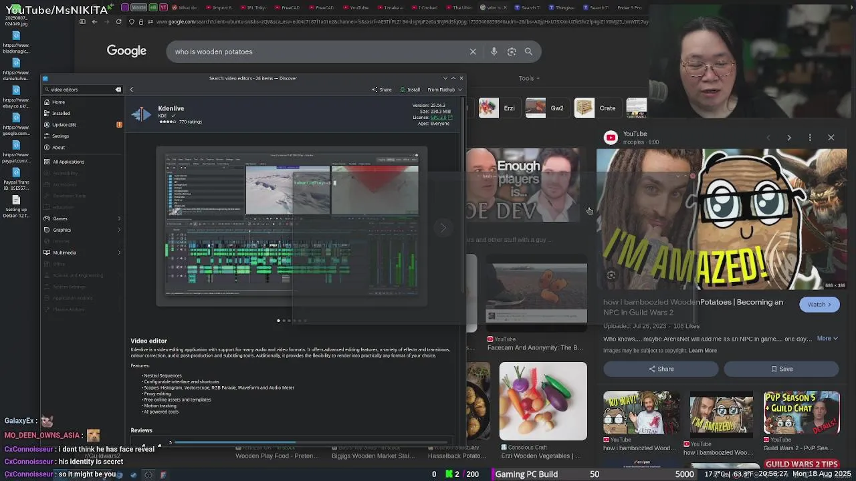Go to previous image in Google preview panel
Screen dimensions: 856x481
tap(768, 138)
